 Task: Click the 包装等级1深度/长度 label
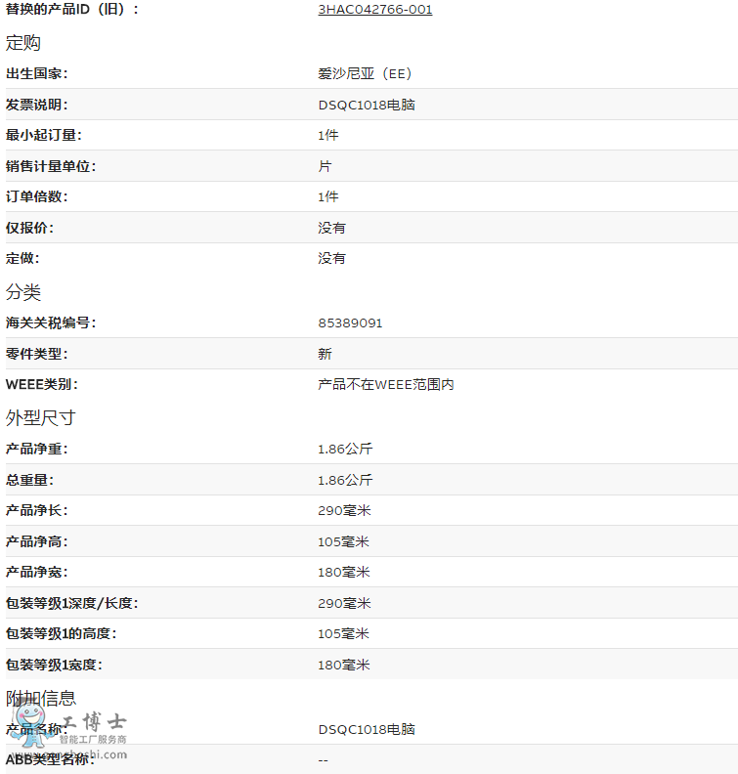tap(72, 603)
